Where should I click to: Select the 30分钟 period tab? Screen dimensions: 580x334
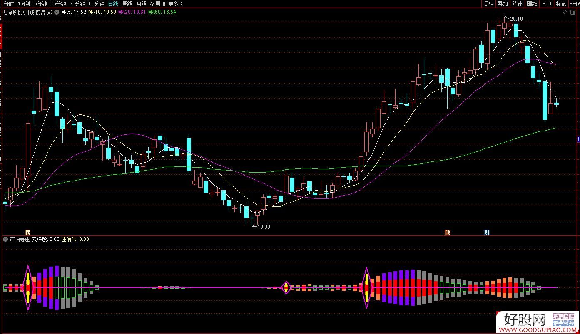tap(77, 4)
